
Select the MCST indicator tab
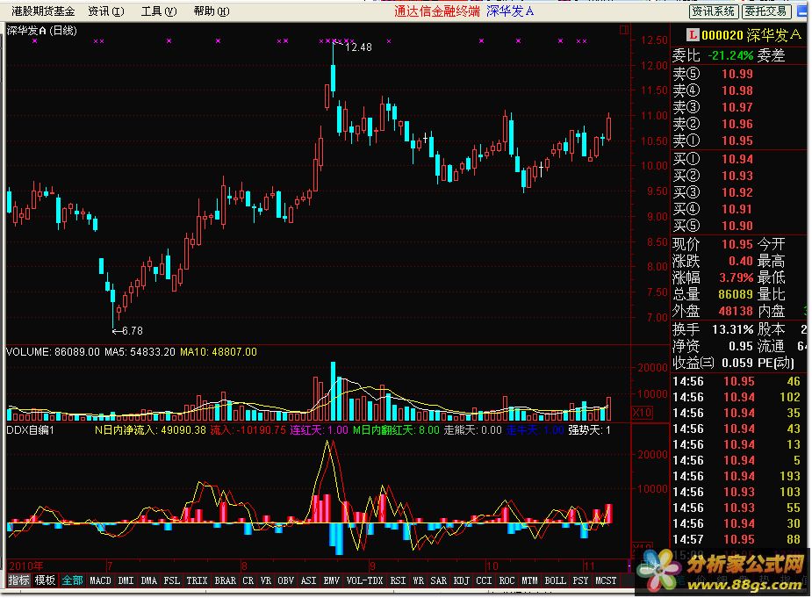(x=606, y=581)
